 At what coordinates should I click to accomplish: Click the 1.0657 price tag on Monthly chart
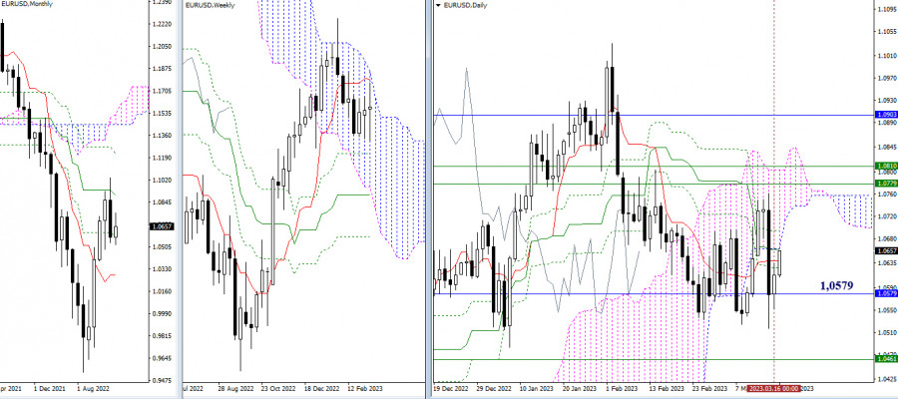click(x=161, y=228)
